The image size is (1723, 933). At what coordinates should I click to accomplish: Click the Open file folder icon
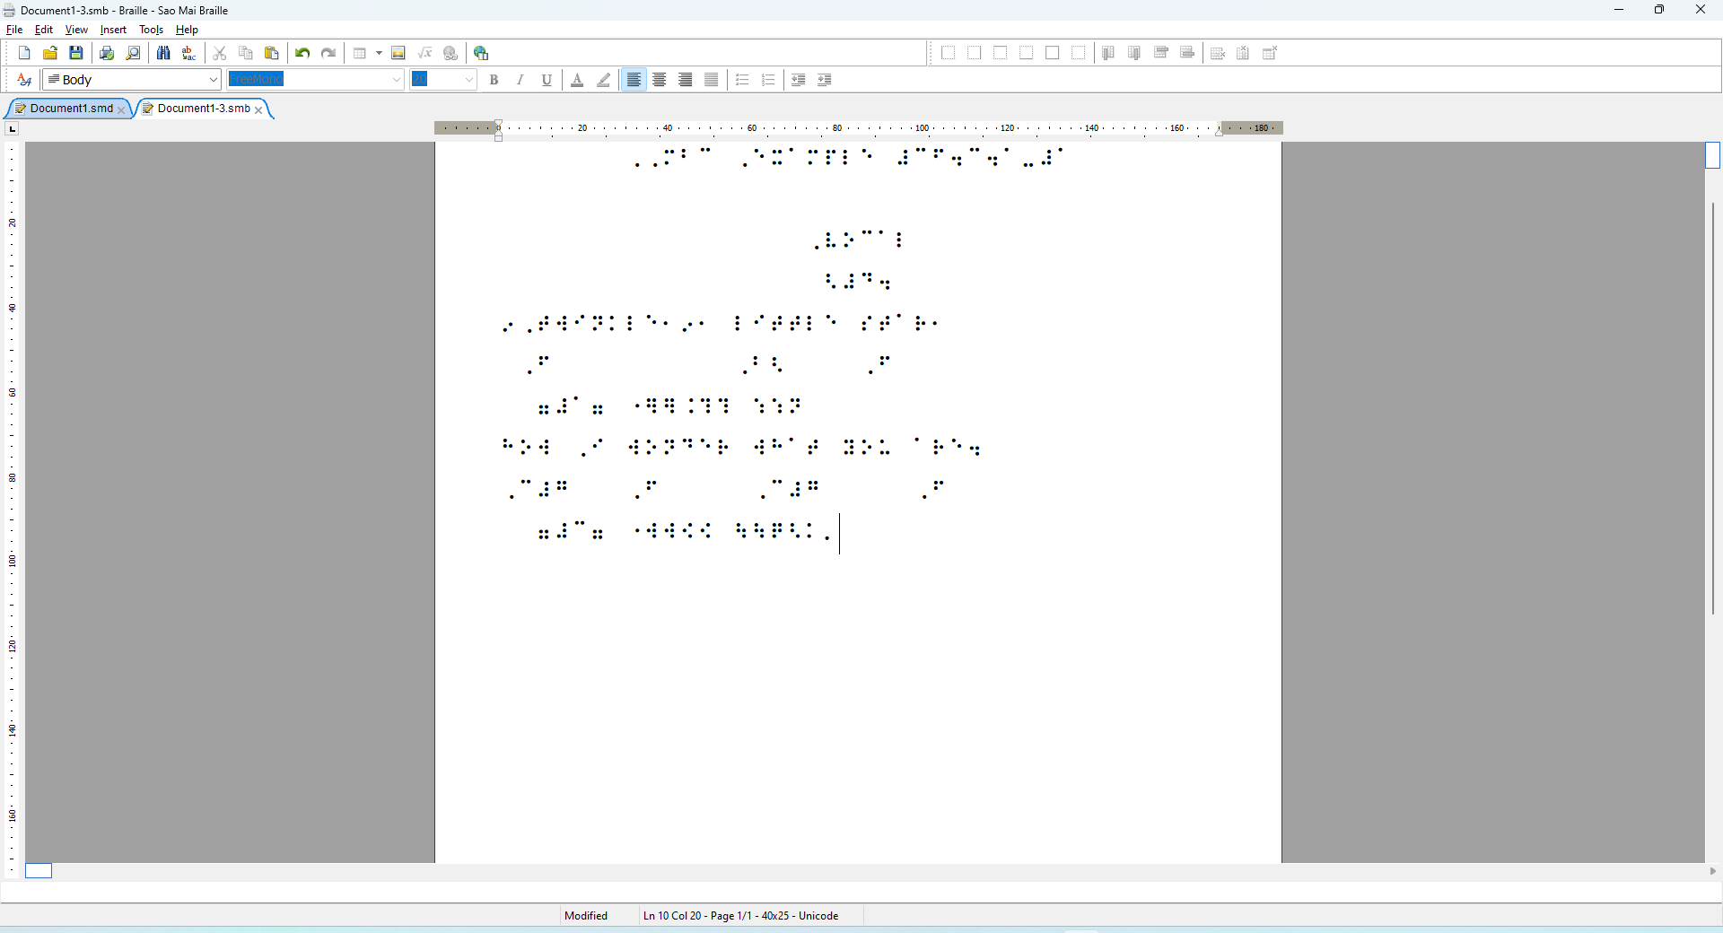pyautogui.click(x=50, y=53)
